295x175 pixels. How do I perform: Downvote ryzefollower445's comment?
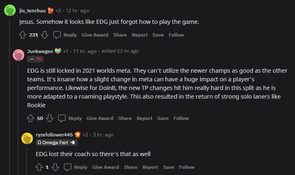tap(55, 167)
